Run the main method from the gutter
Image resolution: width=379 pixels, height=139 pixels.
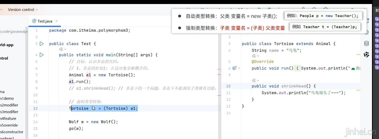[x=42, y=55]
